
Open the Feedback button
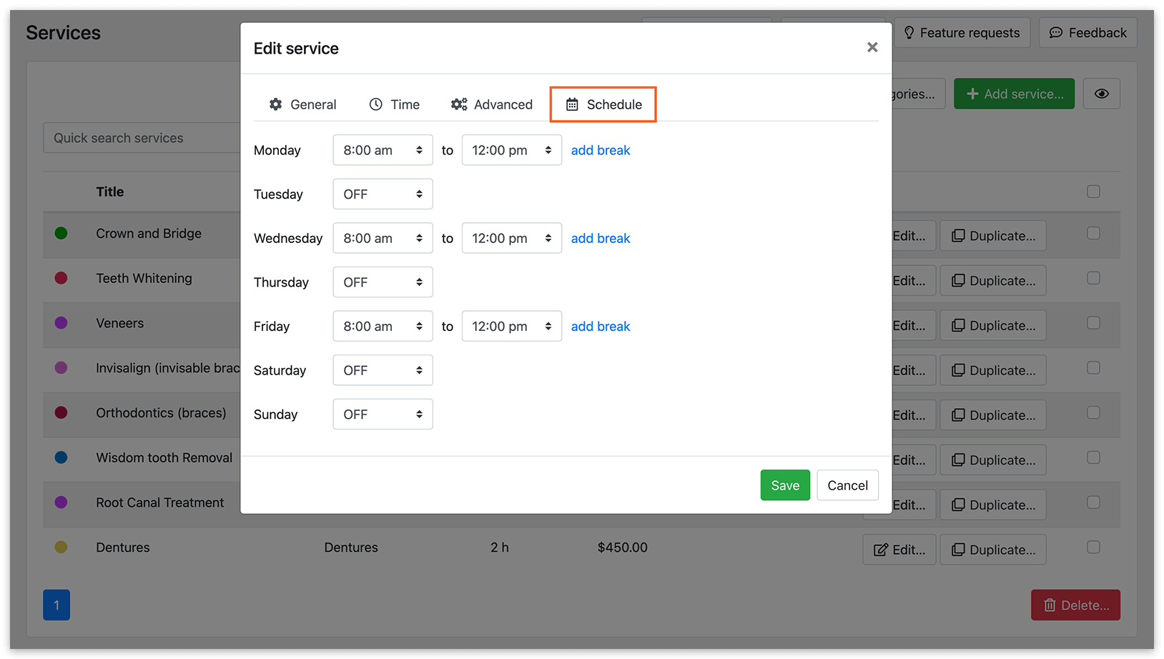click(1087, 33)
